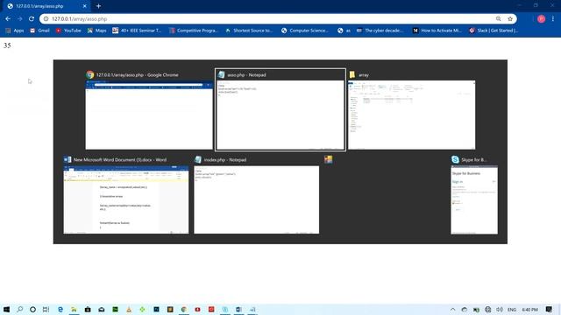The width and height of the screenshot is (561, 315).
Task: Open network status icon in system tray
Action: point(488,309)
